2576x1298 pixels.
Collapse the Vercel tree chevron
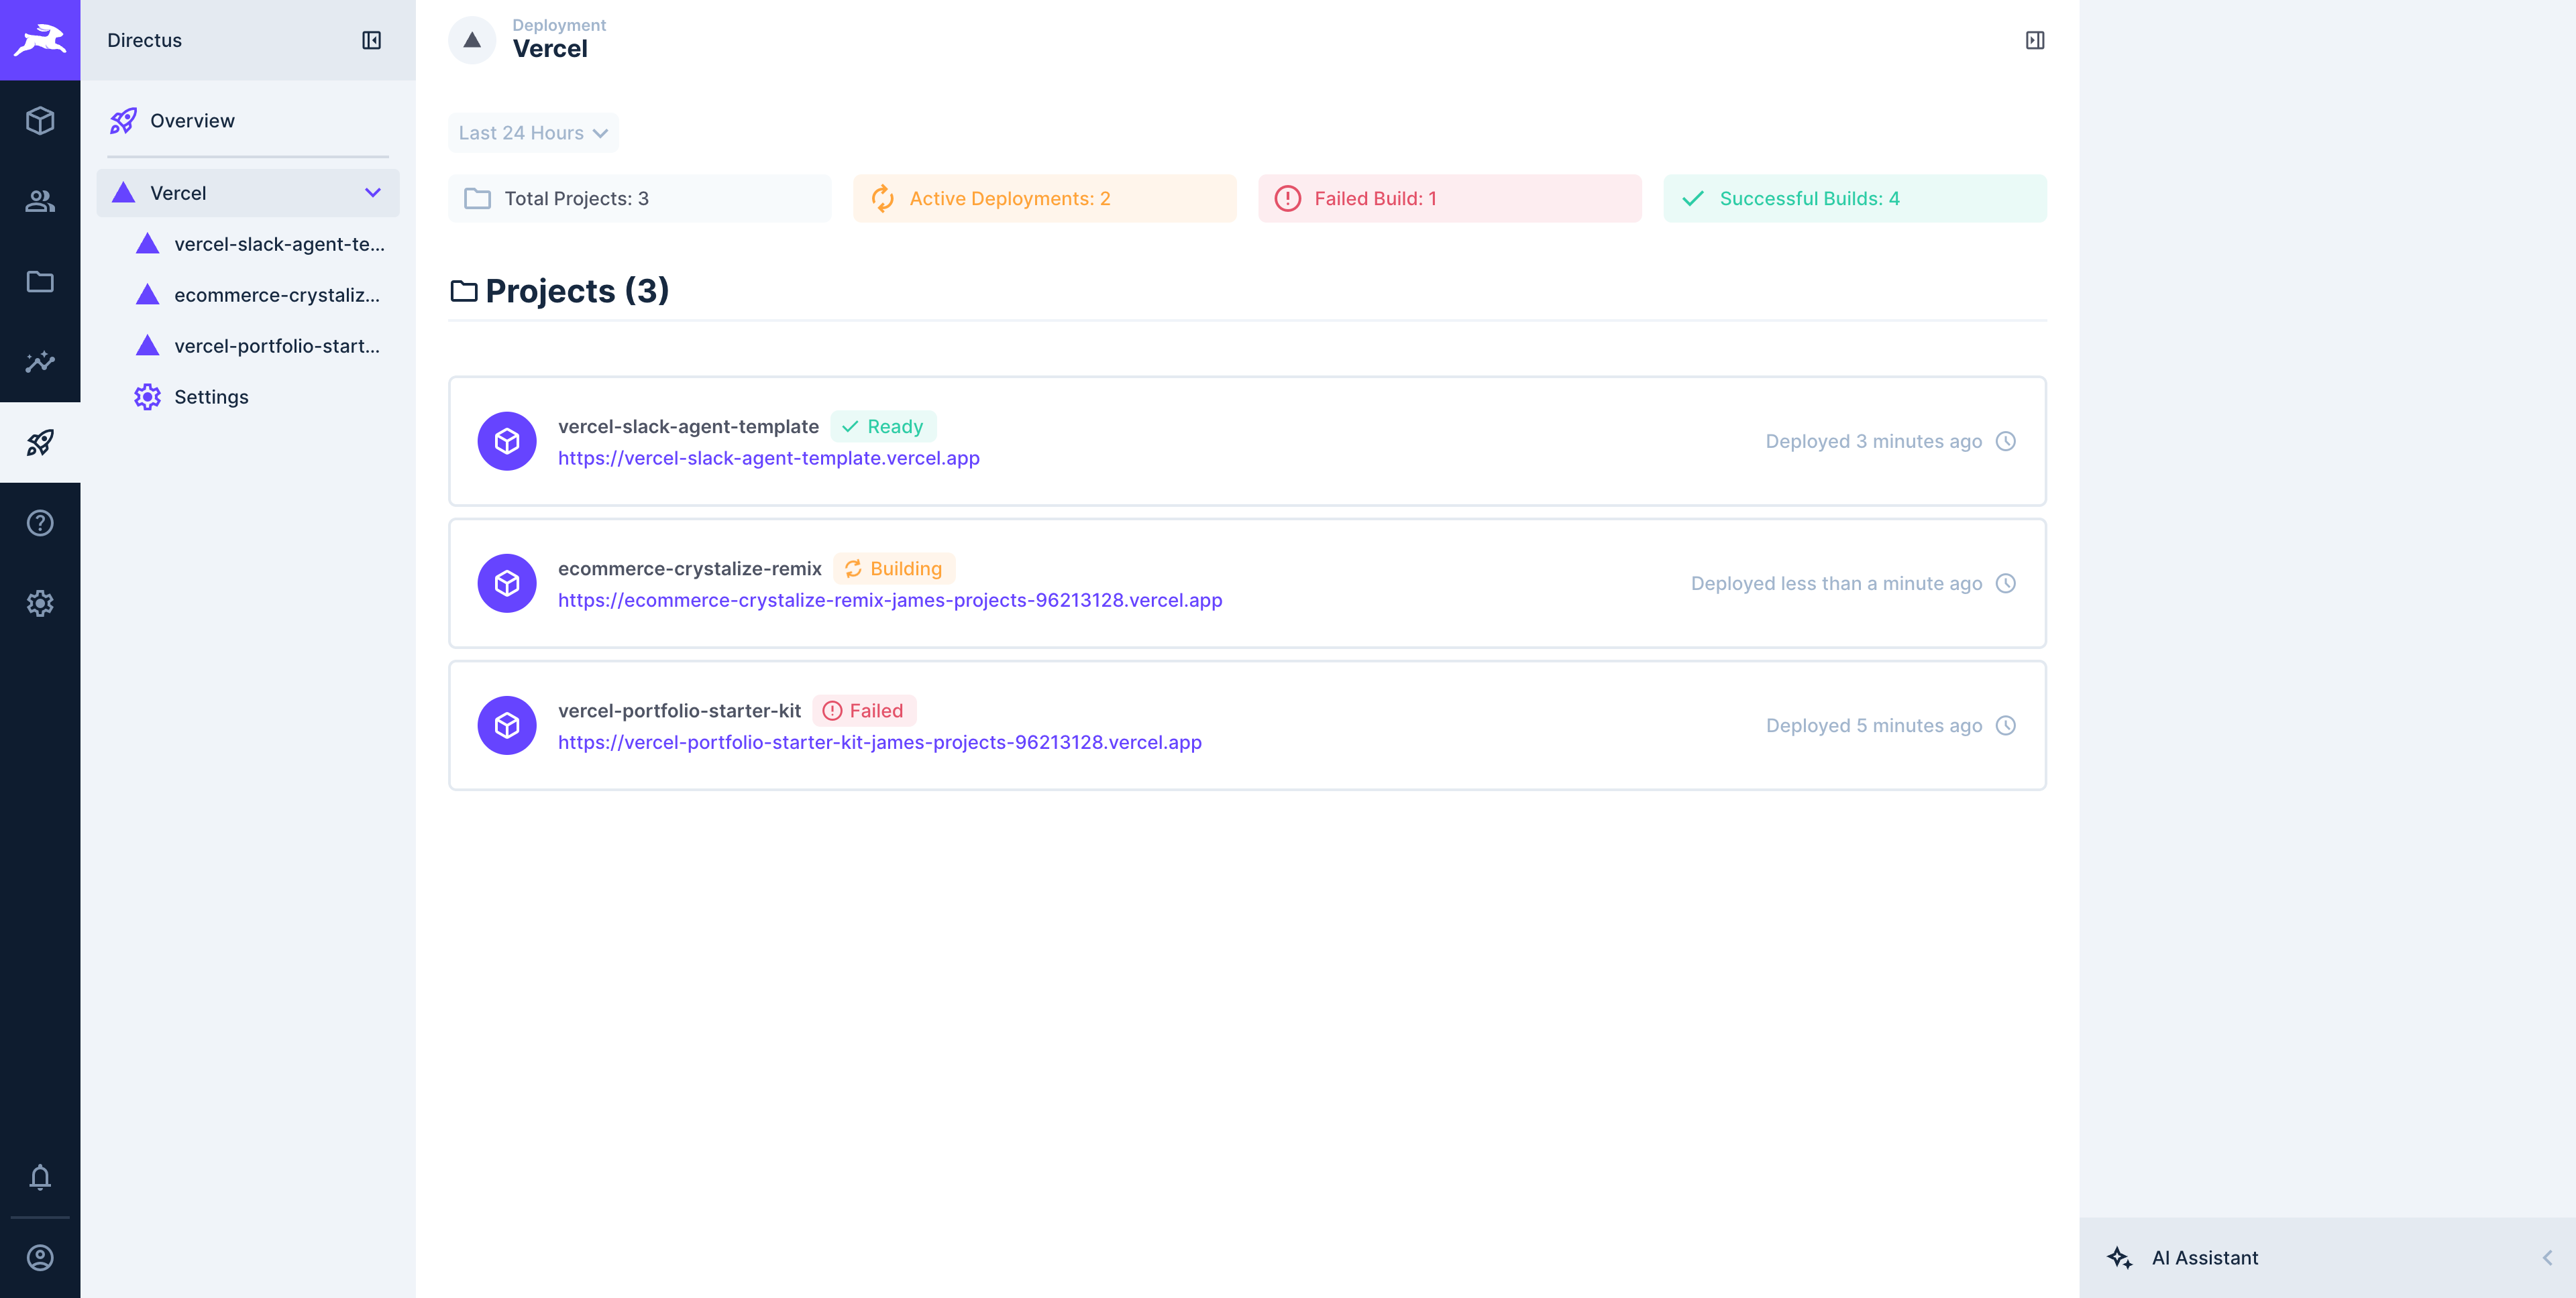(373, 193)
